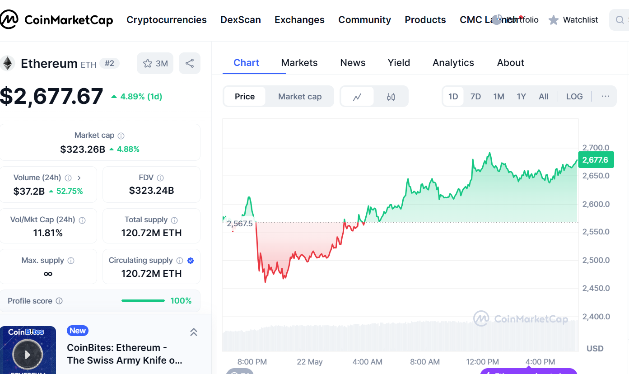Image resolution: width=629 pixels, height=374 pixels.
Task: Click Market cap info icon
Action: point(121,136)
